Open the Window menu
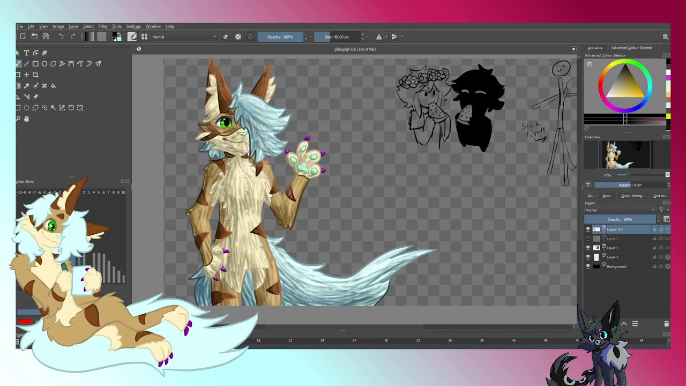686x386 pixels. (153, 26)
